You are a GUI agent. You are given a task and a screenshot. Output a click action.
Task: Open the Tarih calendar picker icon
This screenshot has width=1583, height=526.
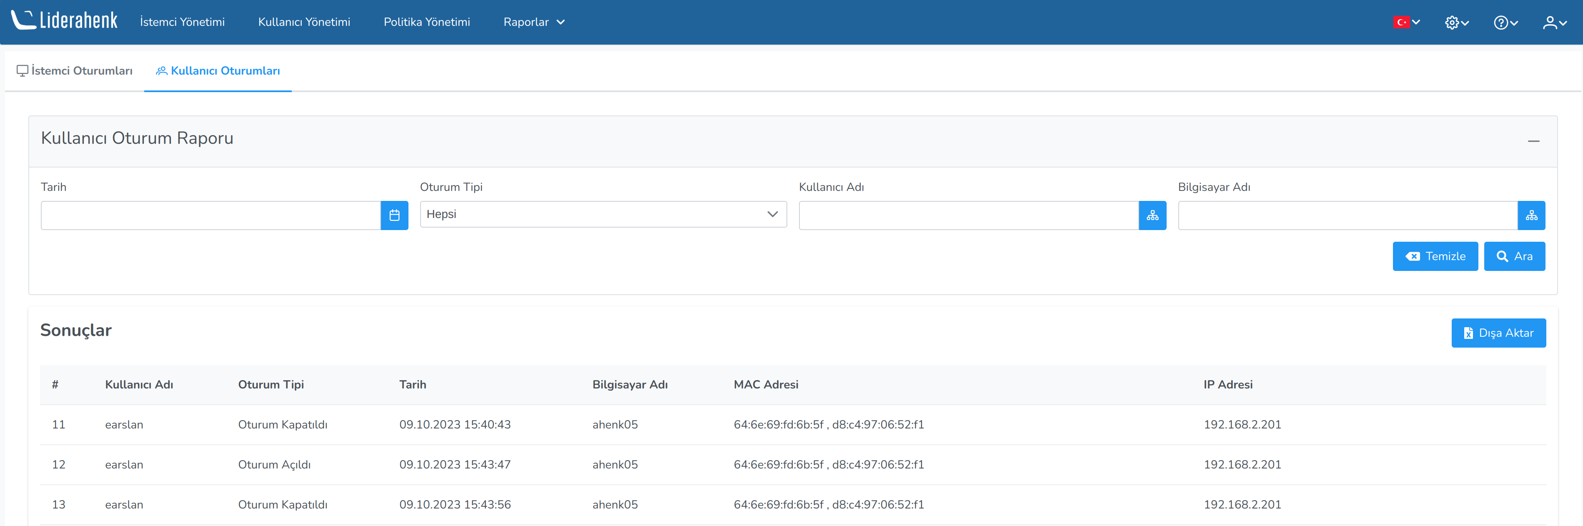[394, 215]
